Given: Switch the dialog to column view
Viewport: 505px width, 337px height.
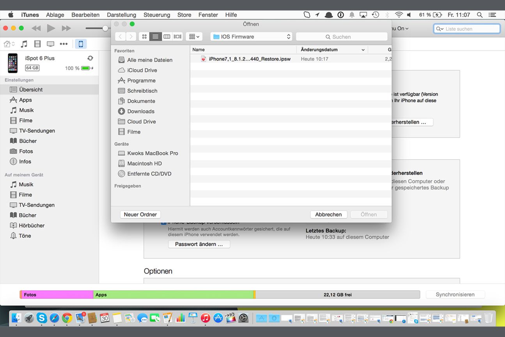Looking at the screenshot, I should [167, 36].
